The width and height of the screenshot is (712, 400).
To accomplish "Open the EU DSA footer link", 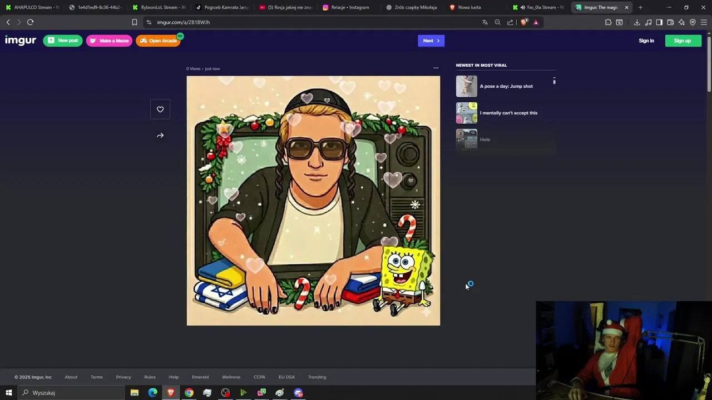I will pyautogui.click(x=286, y=377).
